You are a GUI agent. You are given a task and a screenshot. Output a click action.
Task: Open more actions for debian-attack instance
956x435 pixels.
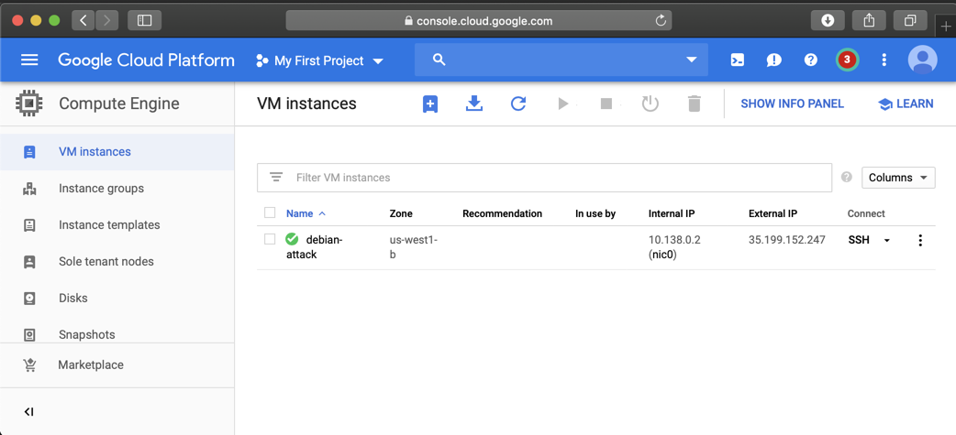pyautogui.click(x=920, y=241)
